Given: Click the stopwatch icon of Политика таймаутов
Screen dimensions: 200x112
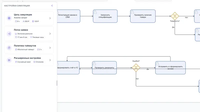Looking at the screenshot, I should 9,48.
